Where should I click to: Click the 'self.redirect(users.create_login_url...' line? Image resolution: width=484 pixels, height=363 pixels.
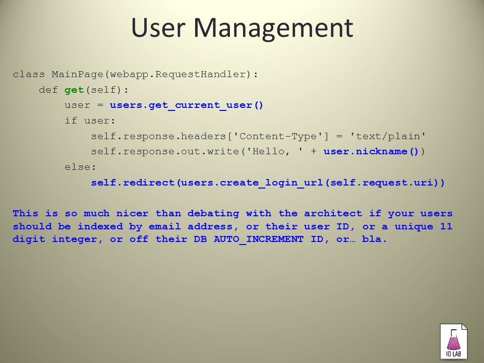tap(268, 183)
